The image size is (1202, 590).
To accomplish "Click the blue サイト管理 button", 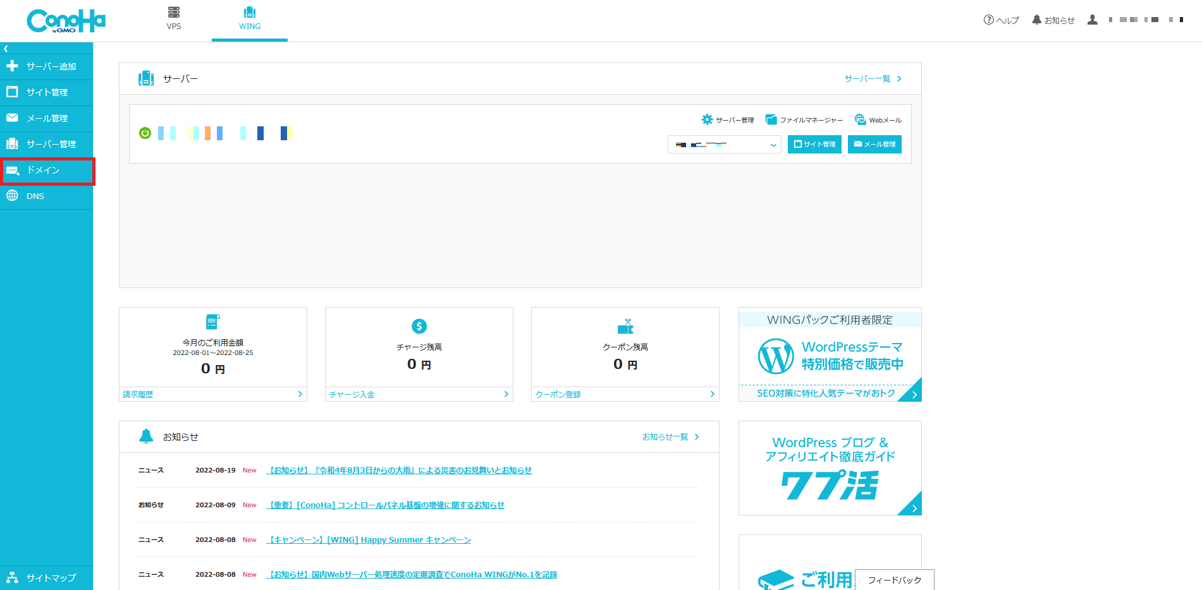I will (x=814, y=144).
